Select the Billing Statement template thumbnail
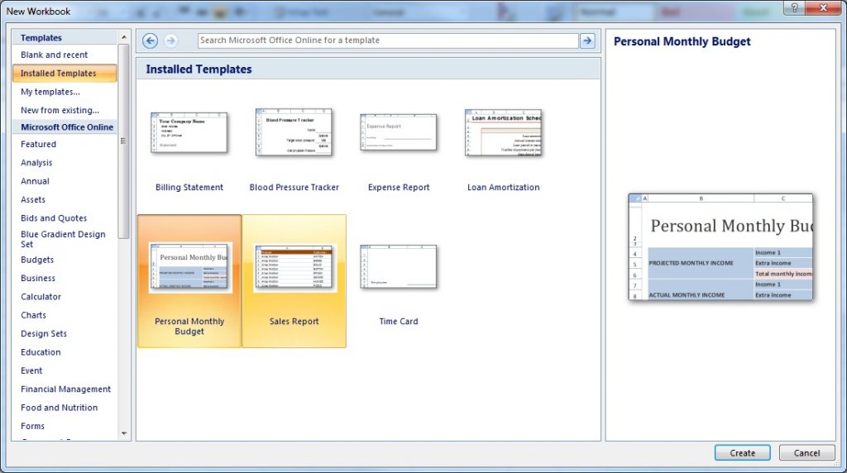Viewport: 847px width, 473px height. pos(189,133)
